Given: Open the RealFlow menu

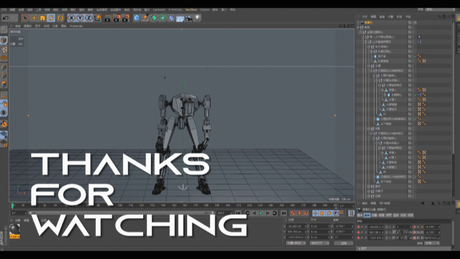Looking at the screenshot, I should [x=191, y=10].
